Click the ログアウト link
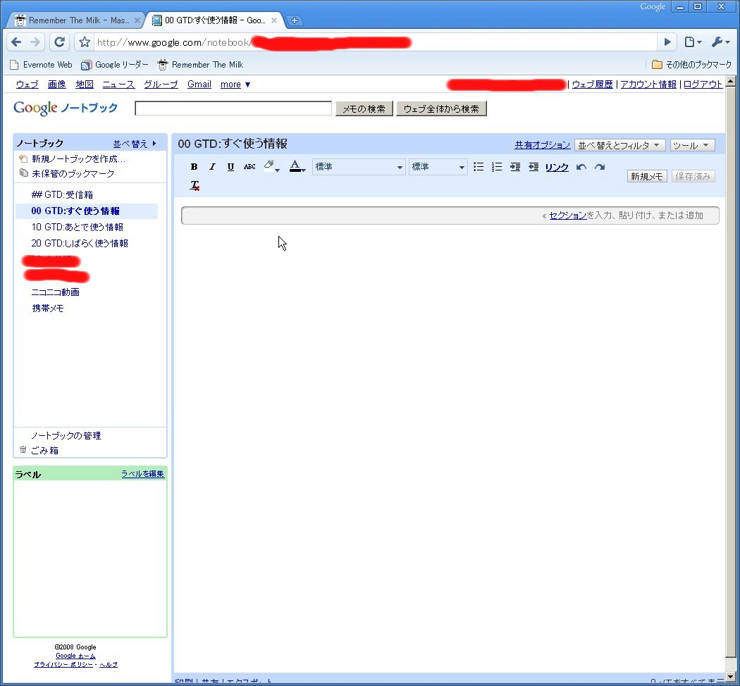The width and height of the screenshot is (740, 686). click(x=703, y=85)
